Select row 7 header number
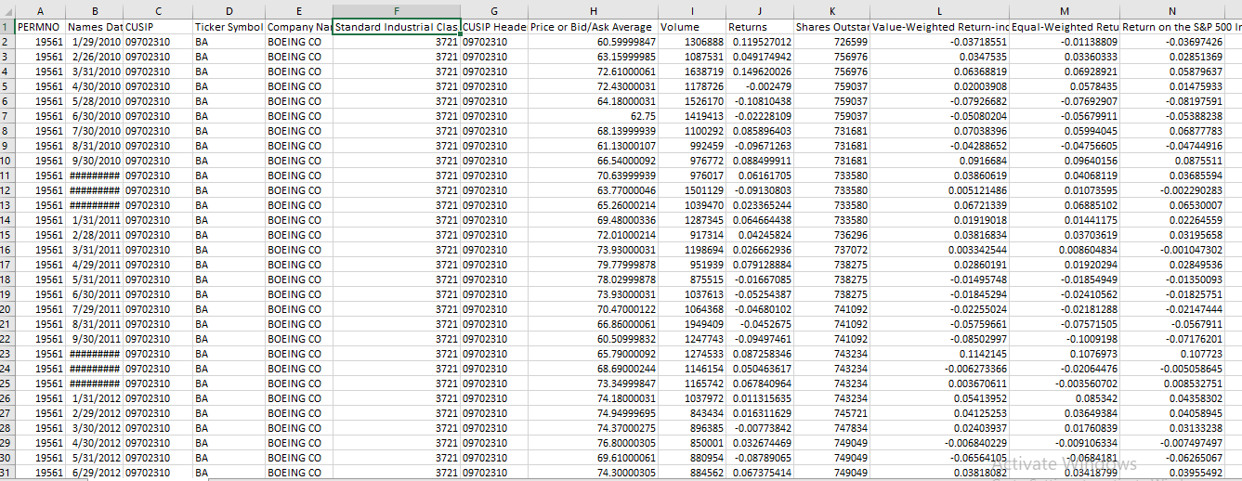 pos(7,116)
